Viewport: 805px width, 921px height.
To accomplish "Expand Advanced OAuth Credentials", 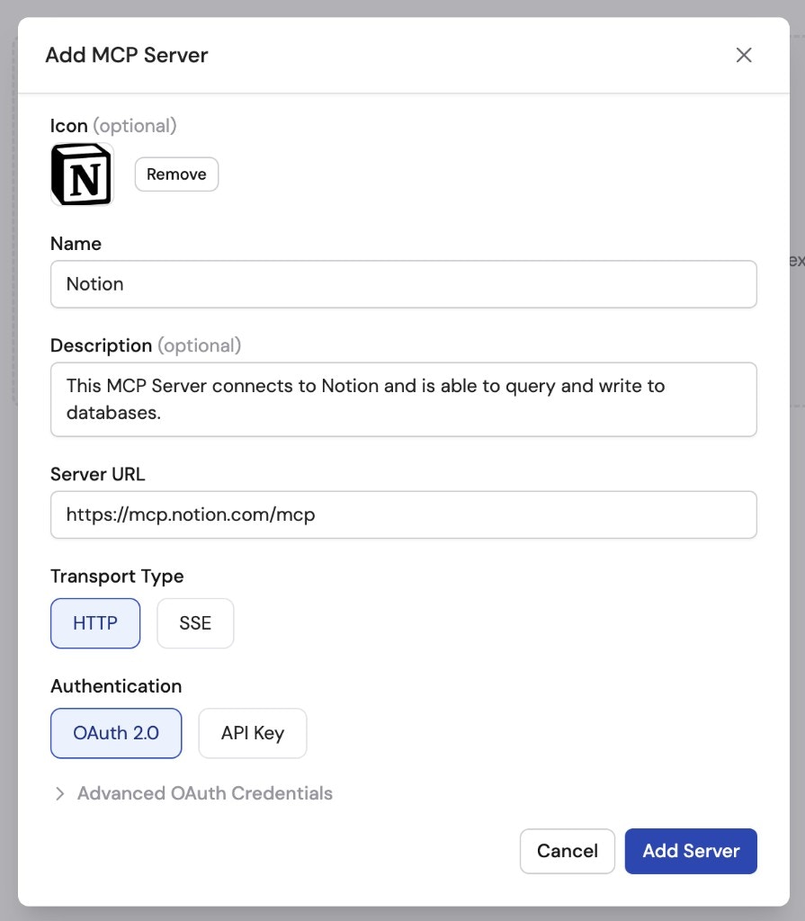I will pos(204,792).
